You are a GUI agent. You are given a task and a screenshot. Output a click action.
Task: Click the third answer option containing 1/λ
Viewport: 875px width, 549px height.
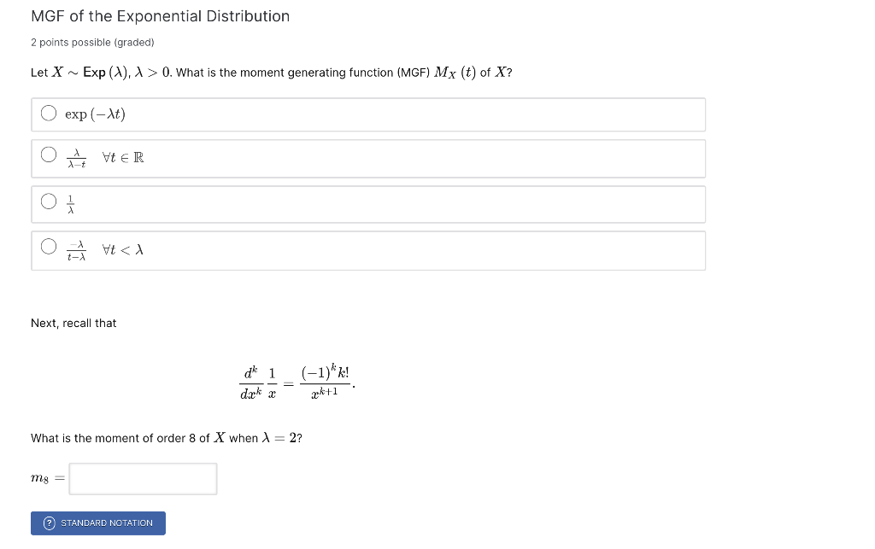tap(367, 204)
